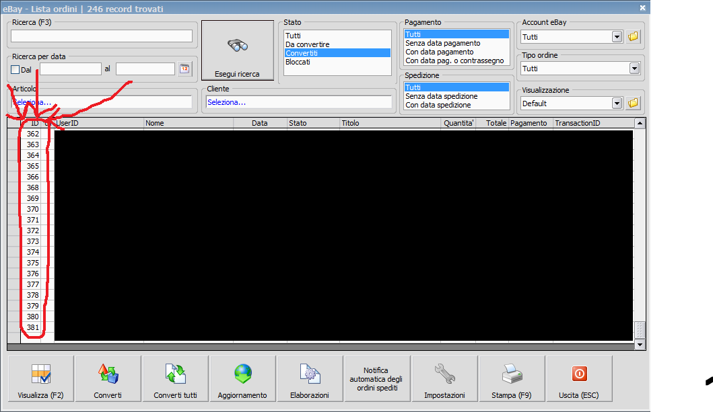The height and width of the screenshot is (412, 713).
Task: Toggle the Dal date checkbox
Action: tap(15, 69)
